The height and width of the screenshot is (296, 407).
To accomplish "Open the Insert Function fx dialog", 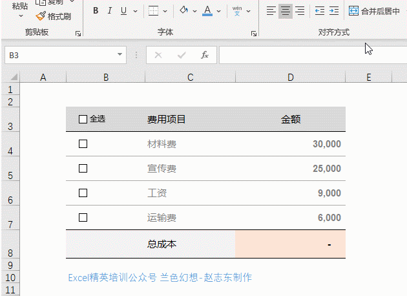I will tap(205, 56).
